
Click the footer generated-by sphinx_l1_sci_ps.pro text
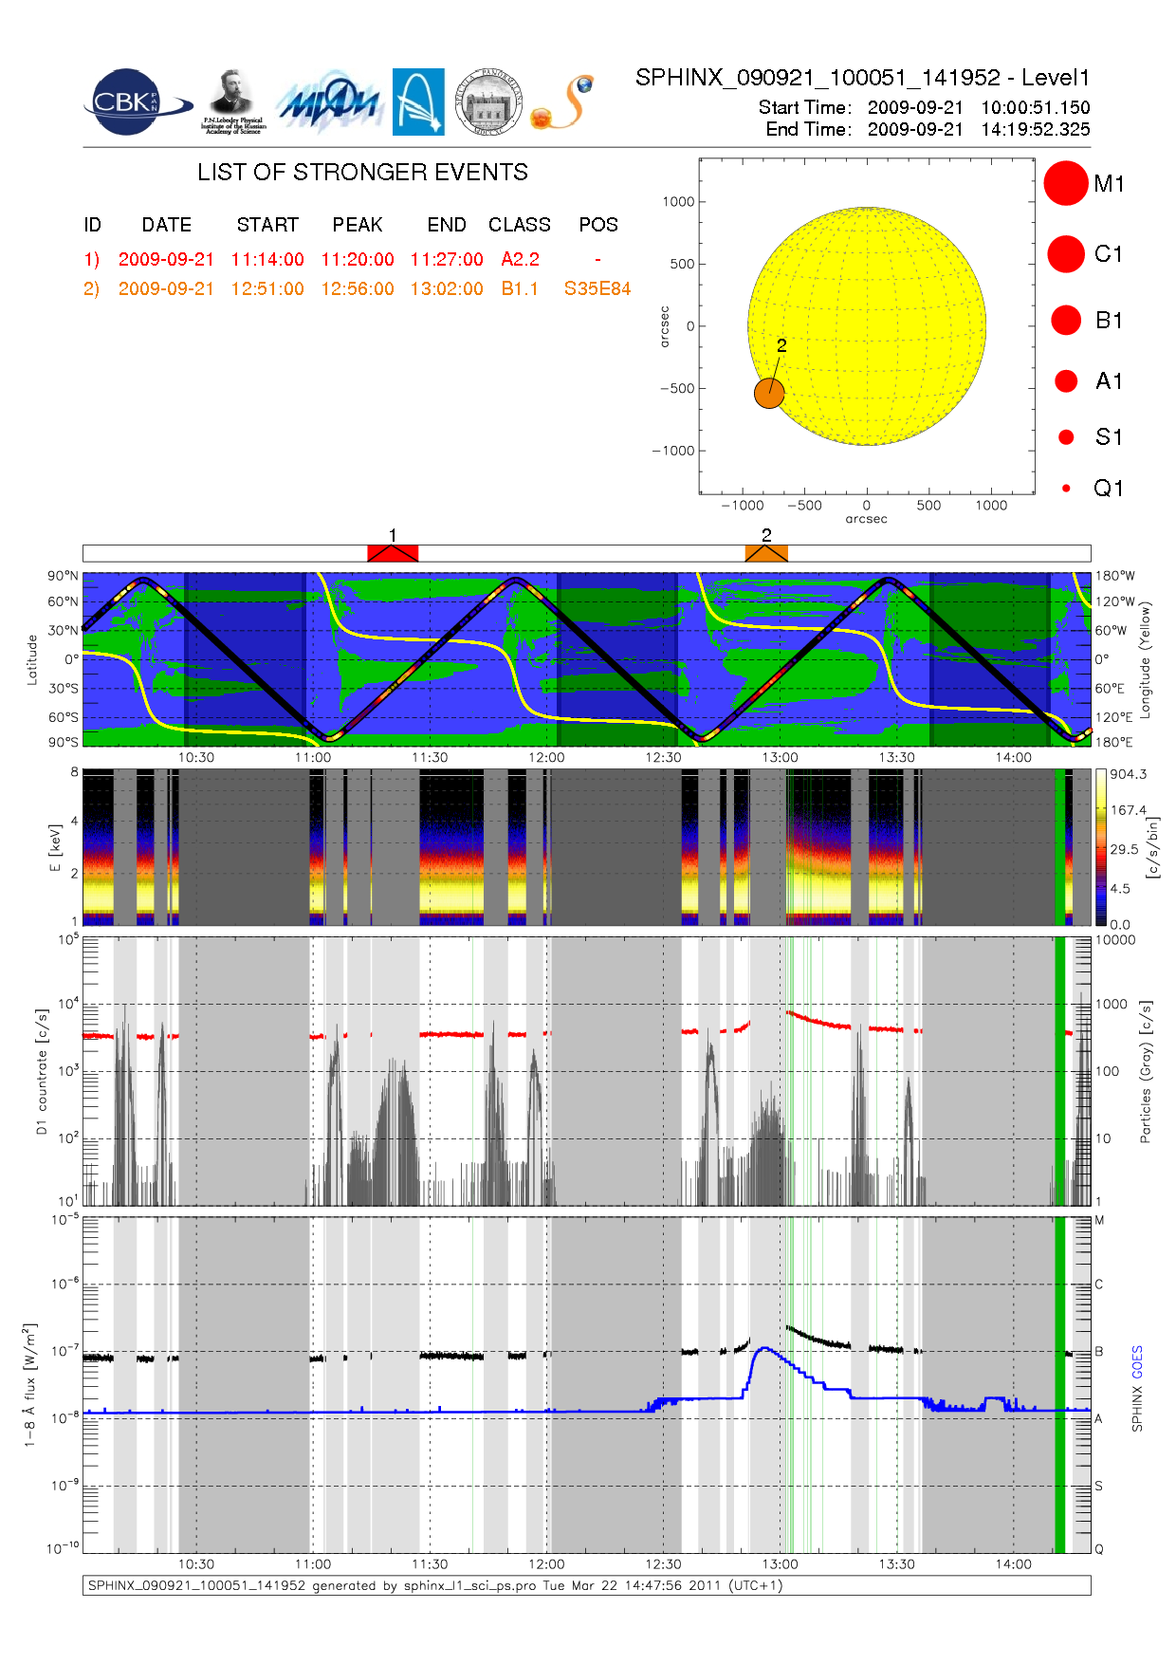(435, 1585)
